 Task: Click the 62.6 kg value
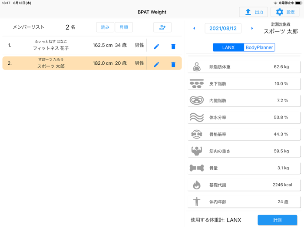pyautogui.click(x=281, y=67)
